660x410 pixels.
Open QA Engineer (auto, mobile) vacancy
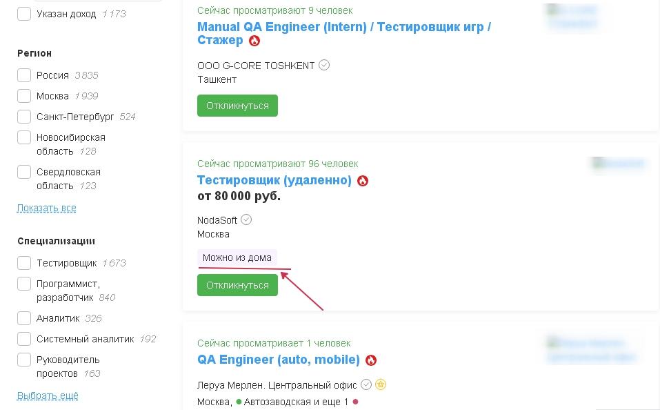278,360
